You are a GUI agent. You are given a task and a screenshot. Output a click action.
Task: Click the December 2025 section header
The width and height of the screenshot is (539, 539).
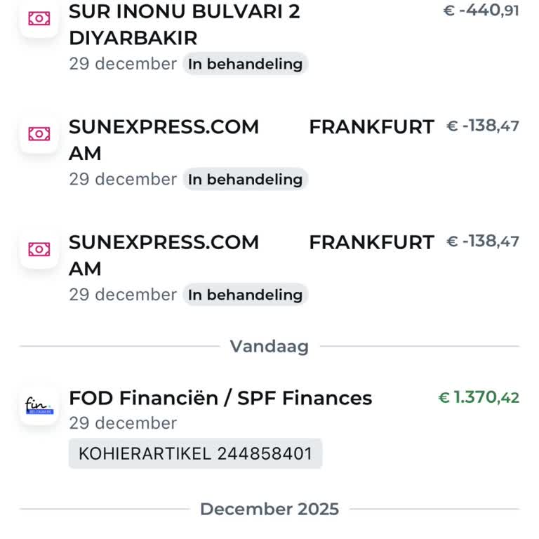[x=269, y=509]
